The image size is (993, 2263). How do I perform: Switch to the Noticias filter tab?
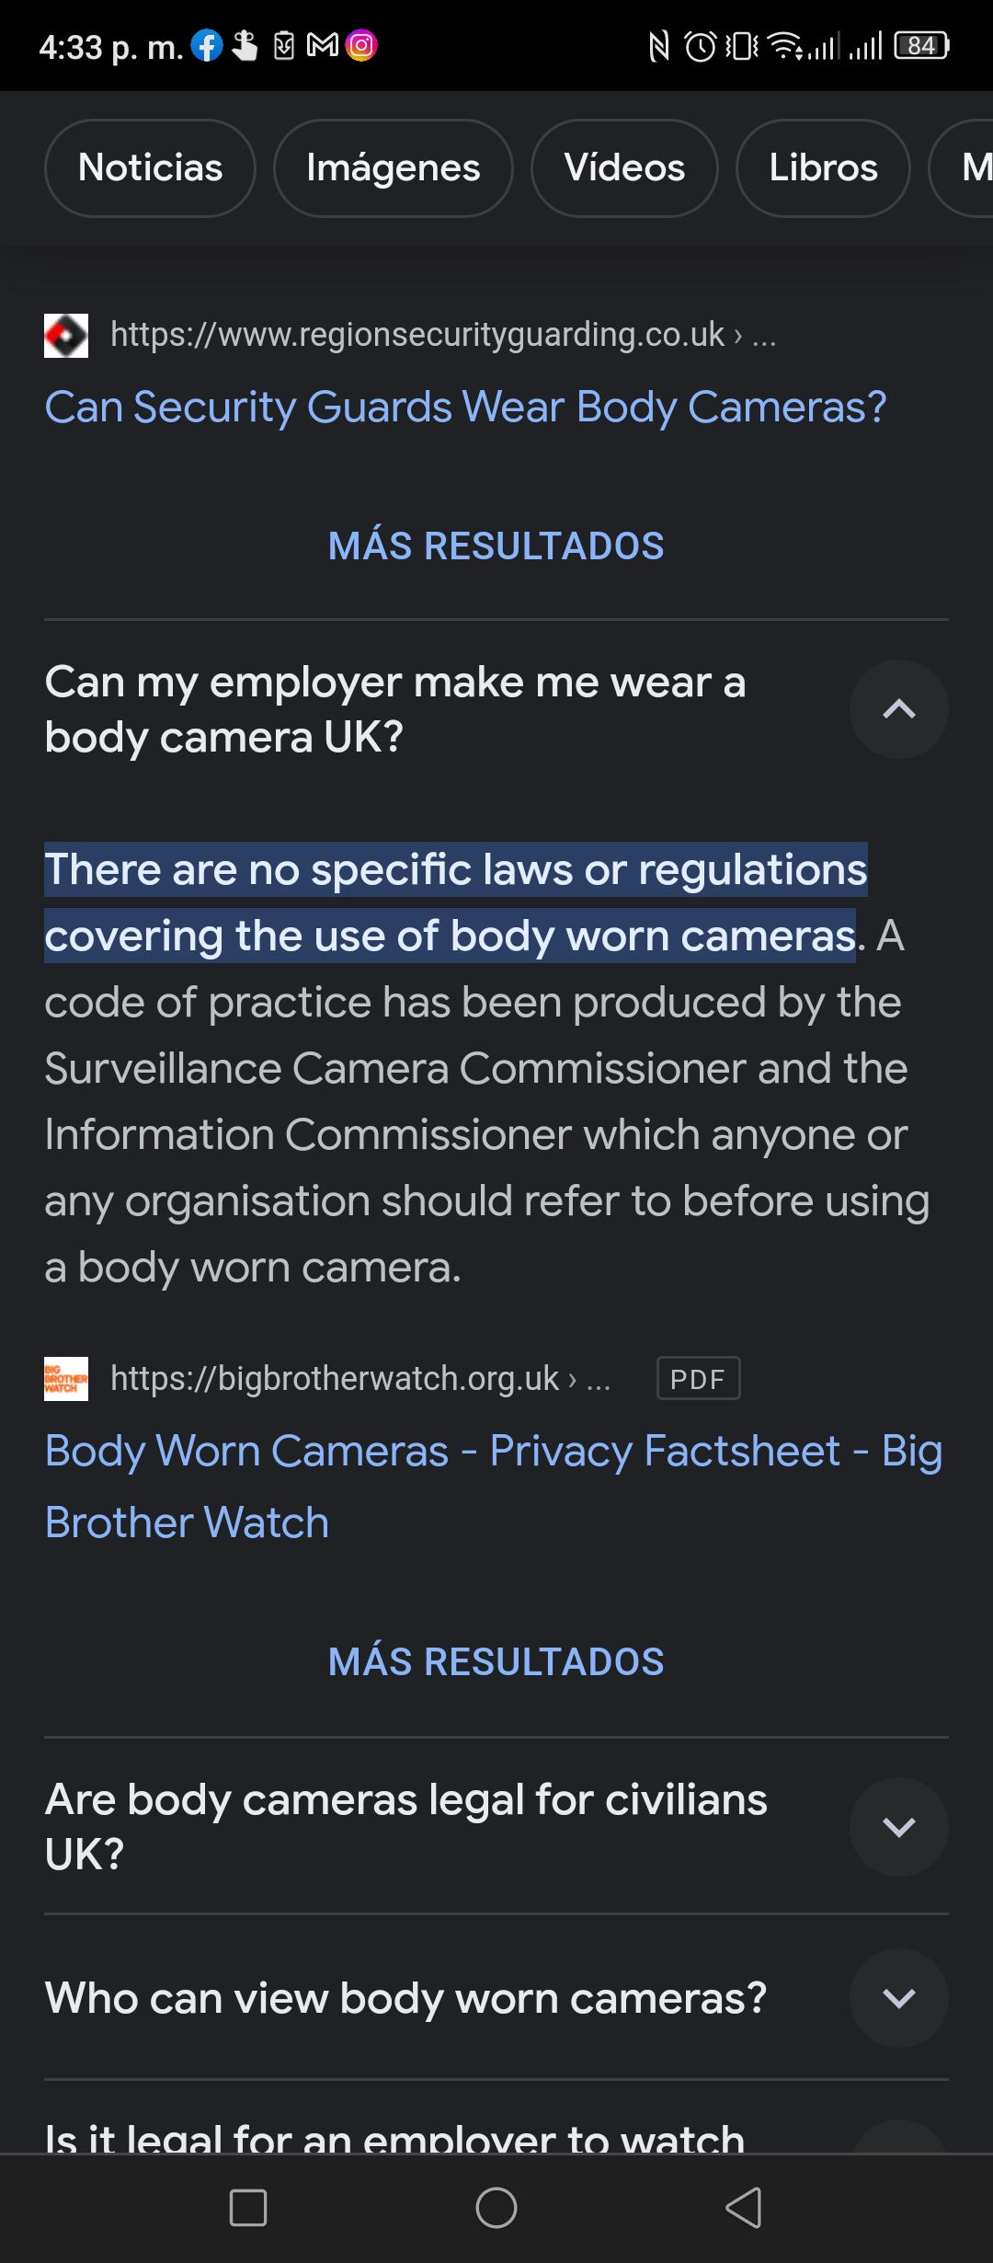pos(150,168)
